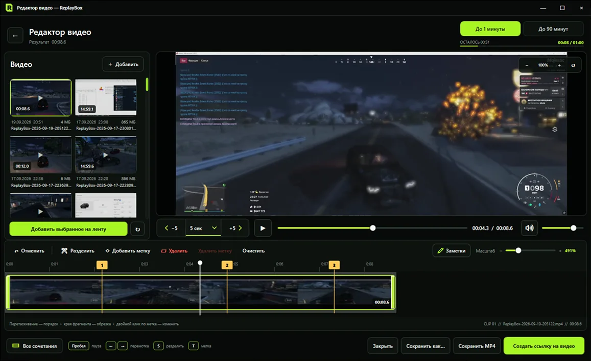Click timeline marker 2
The width and height of the screenshot is (591, 361).
(227, 265)
